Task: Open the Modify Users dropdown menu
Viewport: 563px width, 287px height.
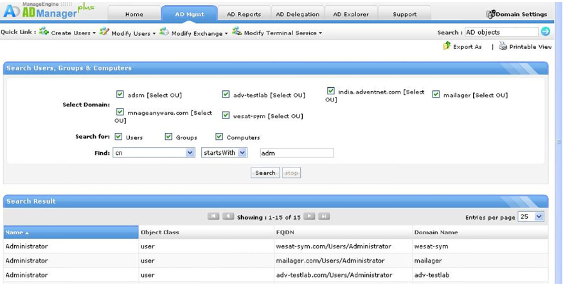Action: [x=154, y=33]
